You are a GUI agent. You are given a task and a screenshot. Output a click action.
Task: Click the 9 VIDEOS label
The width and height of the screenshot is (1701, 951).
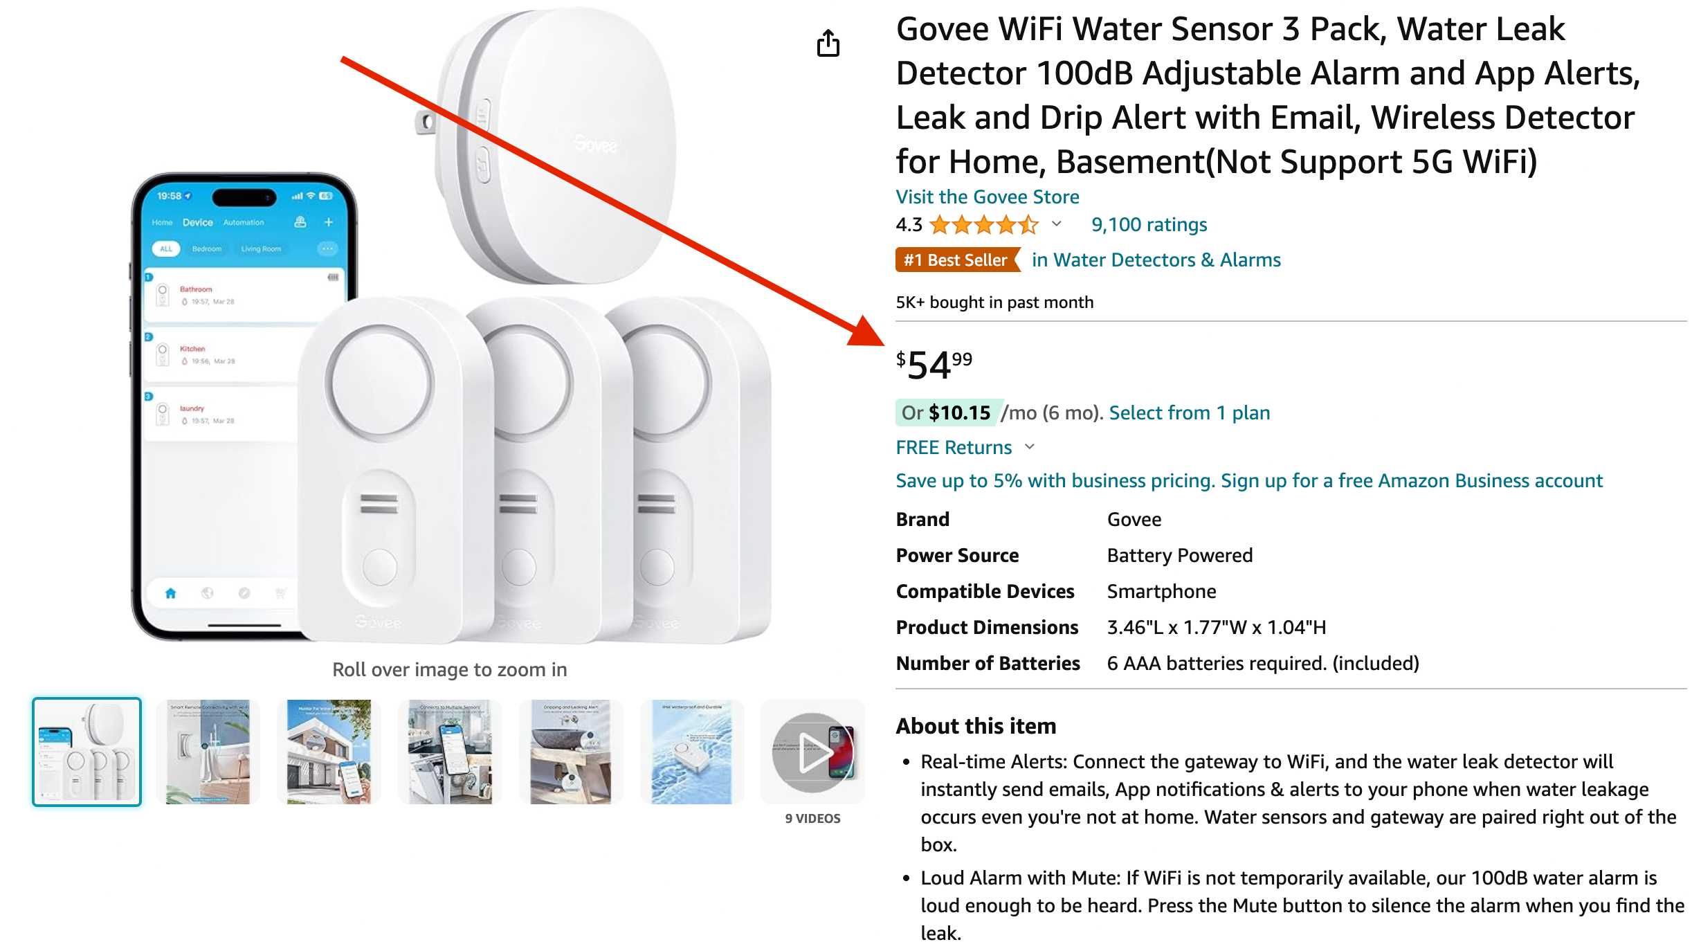coord(812,818)
